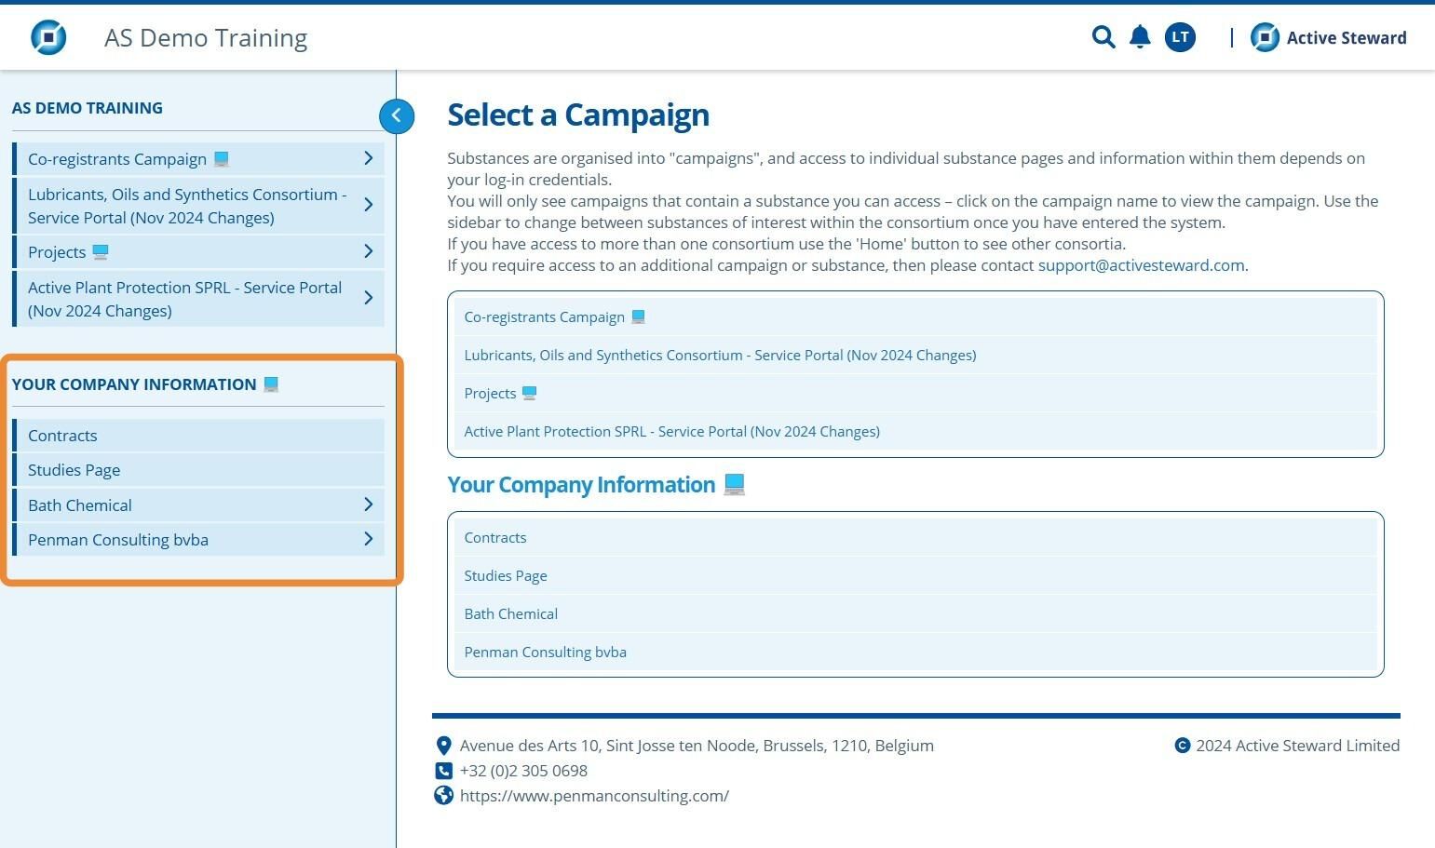Viewport: 1435px width, 848px height.
Task: Open Studies Page in the sidebar
Action: (x=198, y=470)
